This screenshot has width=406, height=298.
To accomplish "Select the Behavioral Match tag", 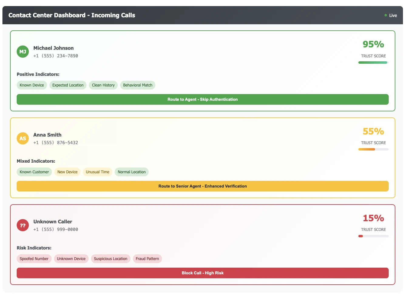I will tap(138, 85).
